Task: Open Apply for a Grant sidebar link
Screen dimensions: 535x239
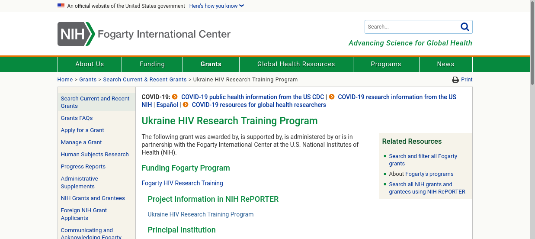Action: pyautogui.click(x=83, y=130)
